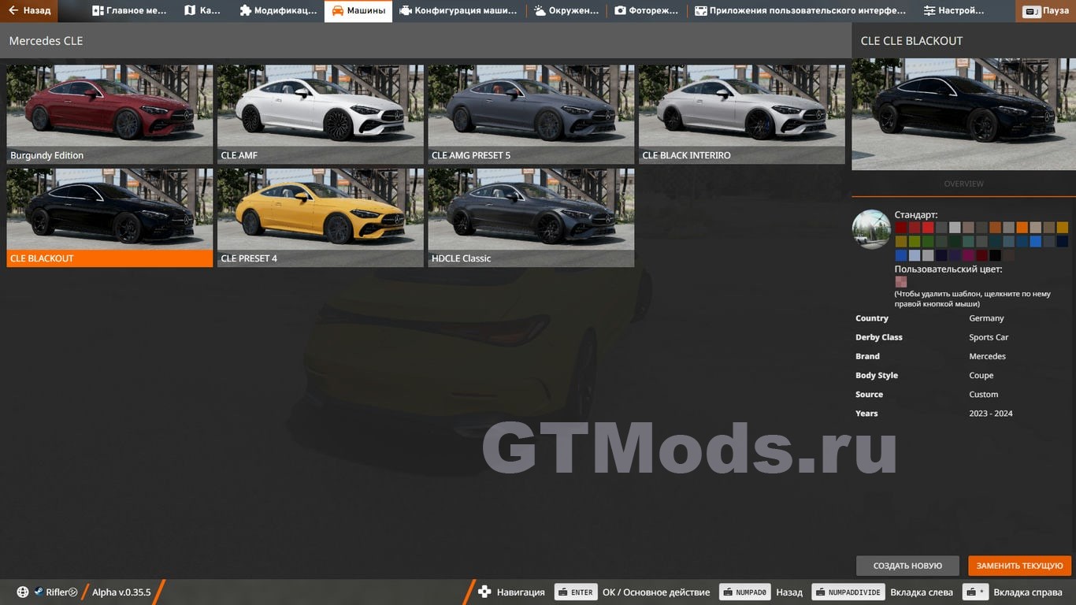The height and width of the screenshot is (605, 1076).
Task: Pick the magenta standard color swatch
Action: pyautogui.click(x=968, y=255)
